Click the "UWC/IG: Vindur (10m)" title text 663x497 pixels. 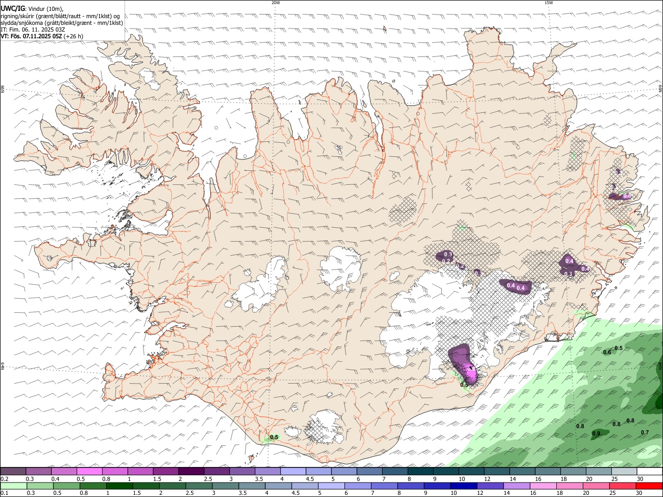coord(32,9)
